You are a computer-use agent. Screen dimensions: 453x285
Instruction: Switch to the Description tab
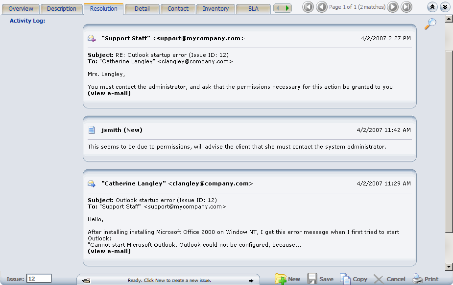pyautogui.click(x=62, y=9)
